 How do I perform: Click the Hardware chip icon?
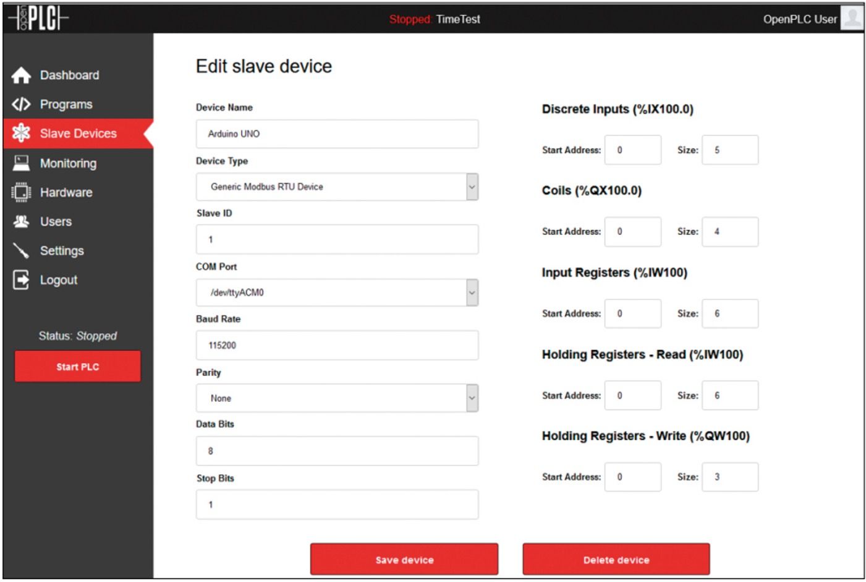coord(21,192)
